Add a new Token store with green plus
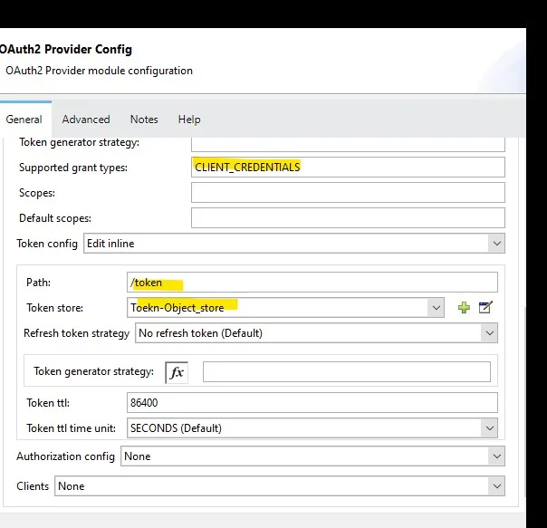547x528 pixels. [464, 307]
